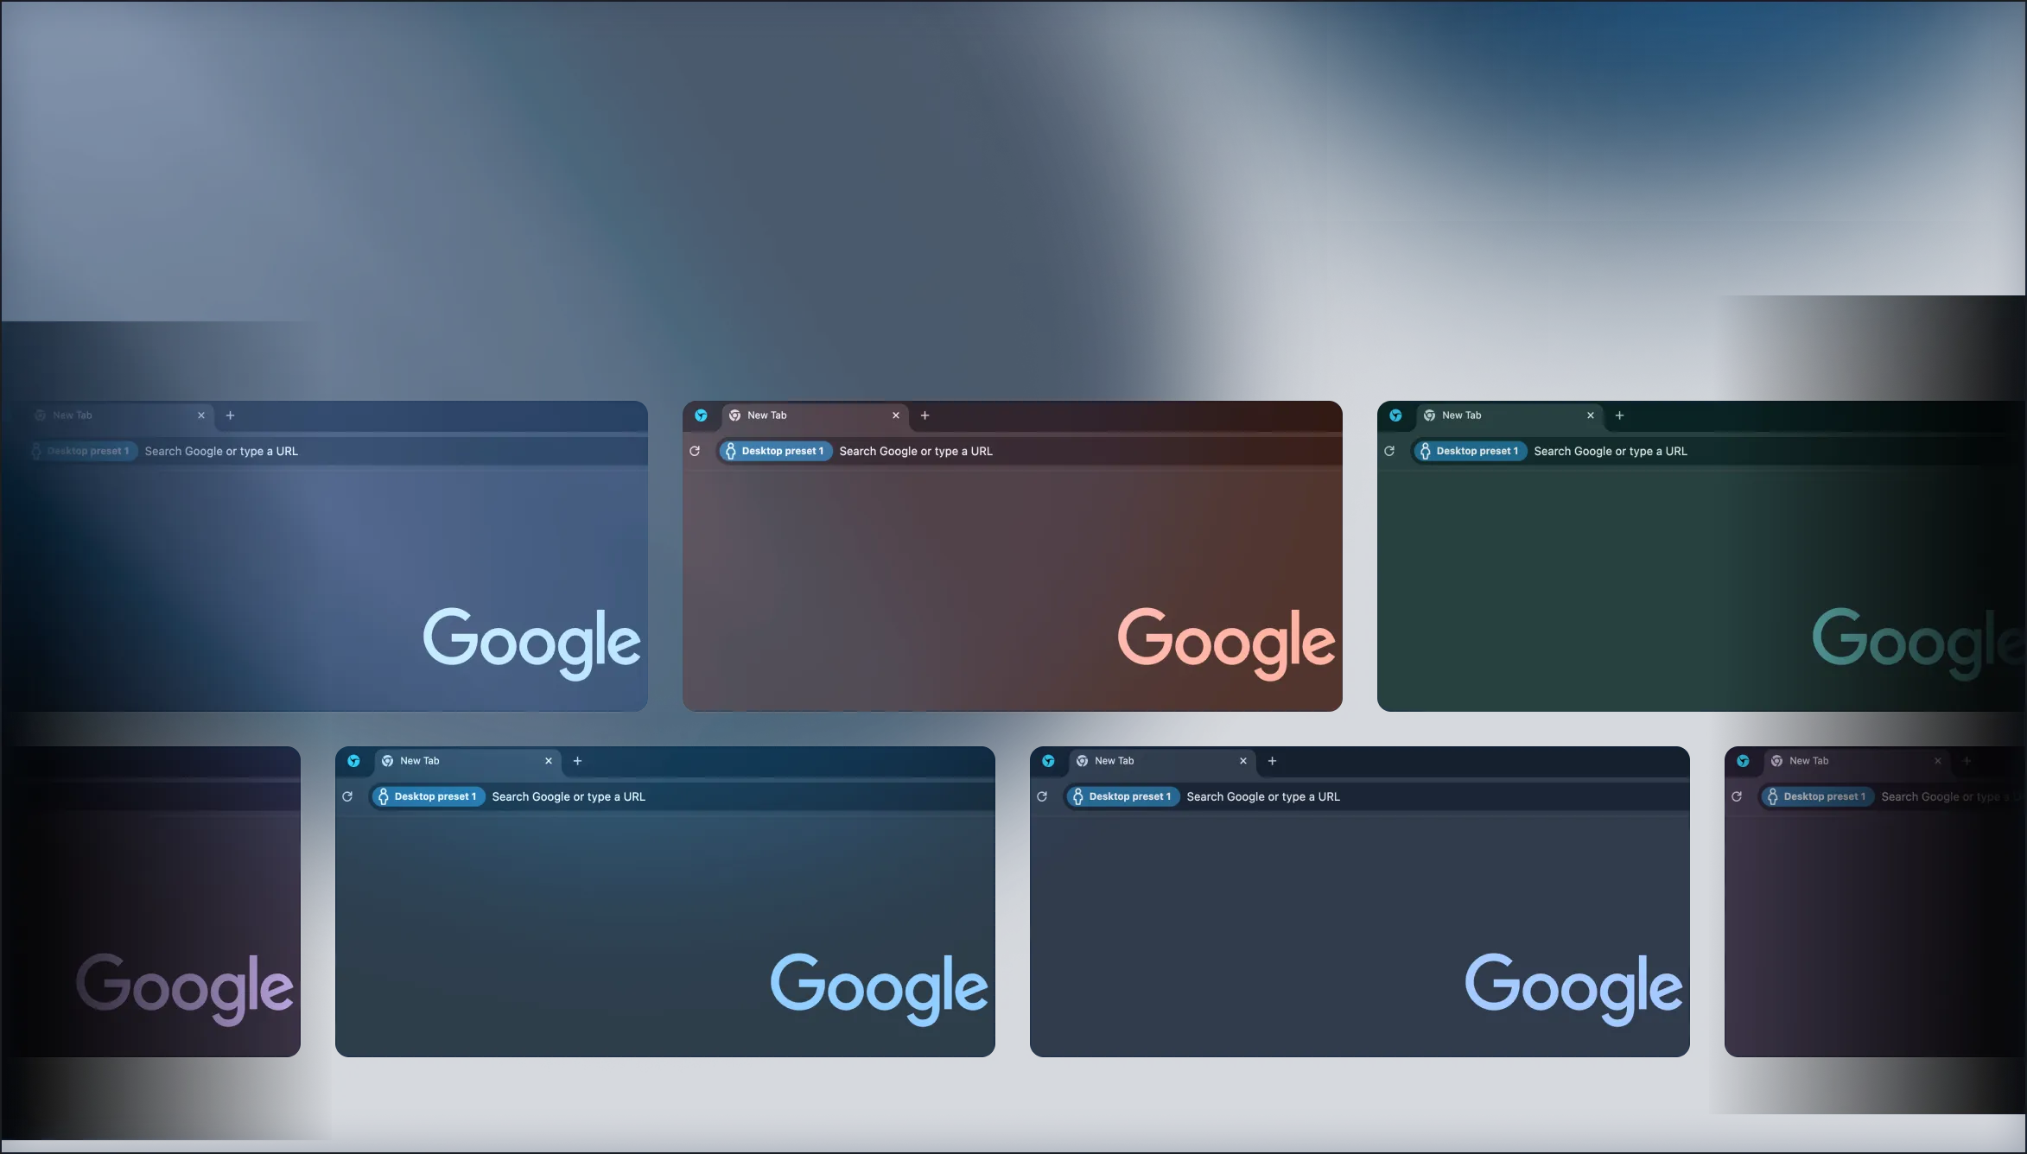
Task: Open a new tab in the faded blue top-row window
Action: coord(230,415)
